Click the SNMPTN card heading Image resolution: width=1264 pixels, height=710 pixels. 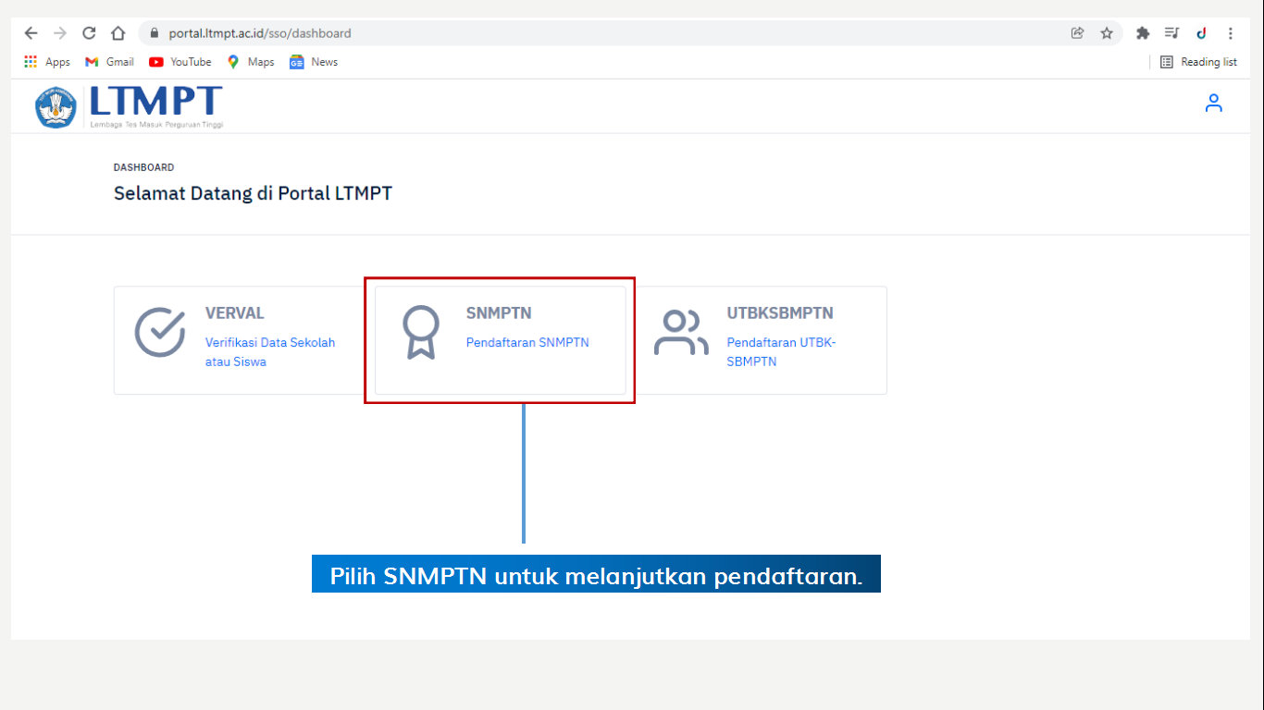[x=499, y=313]
